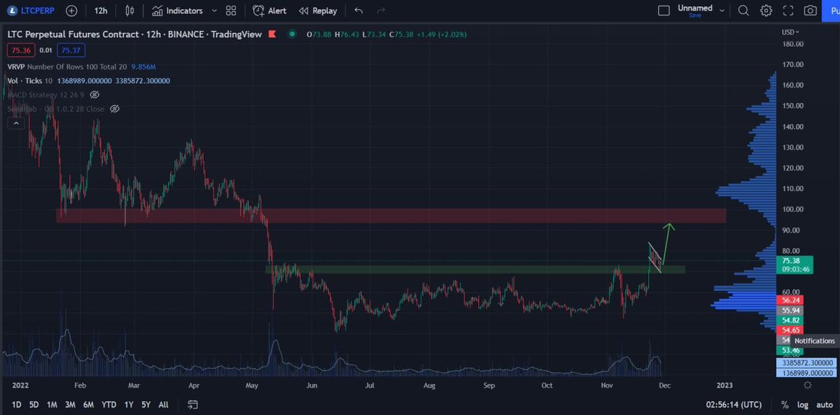840x415 pixels.
Task: Open the LTCPERP symbol search
Action: (31, 10)
